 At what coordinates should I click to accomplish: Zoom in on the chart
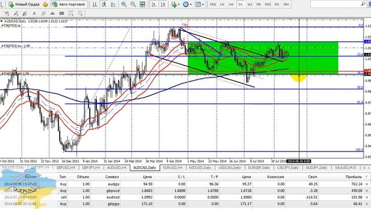(123, 4)
